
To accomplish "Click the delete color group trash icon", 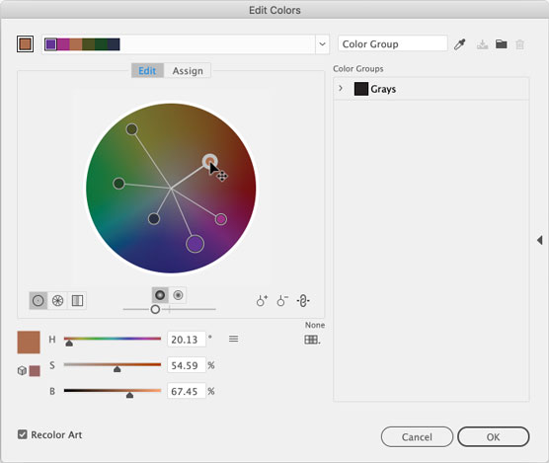I will [x=520, y=44].
